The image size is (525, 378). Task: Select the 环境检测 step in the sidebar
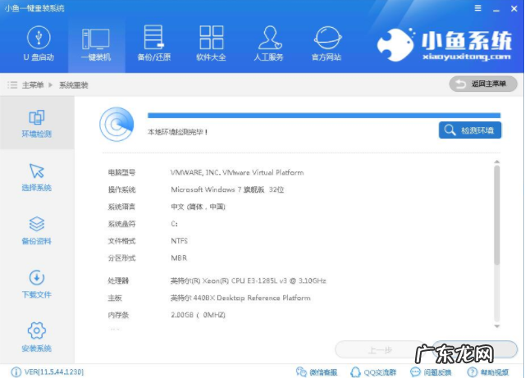tap(37, 123)
